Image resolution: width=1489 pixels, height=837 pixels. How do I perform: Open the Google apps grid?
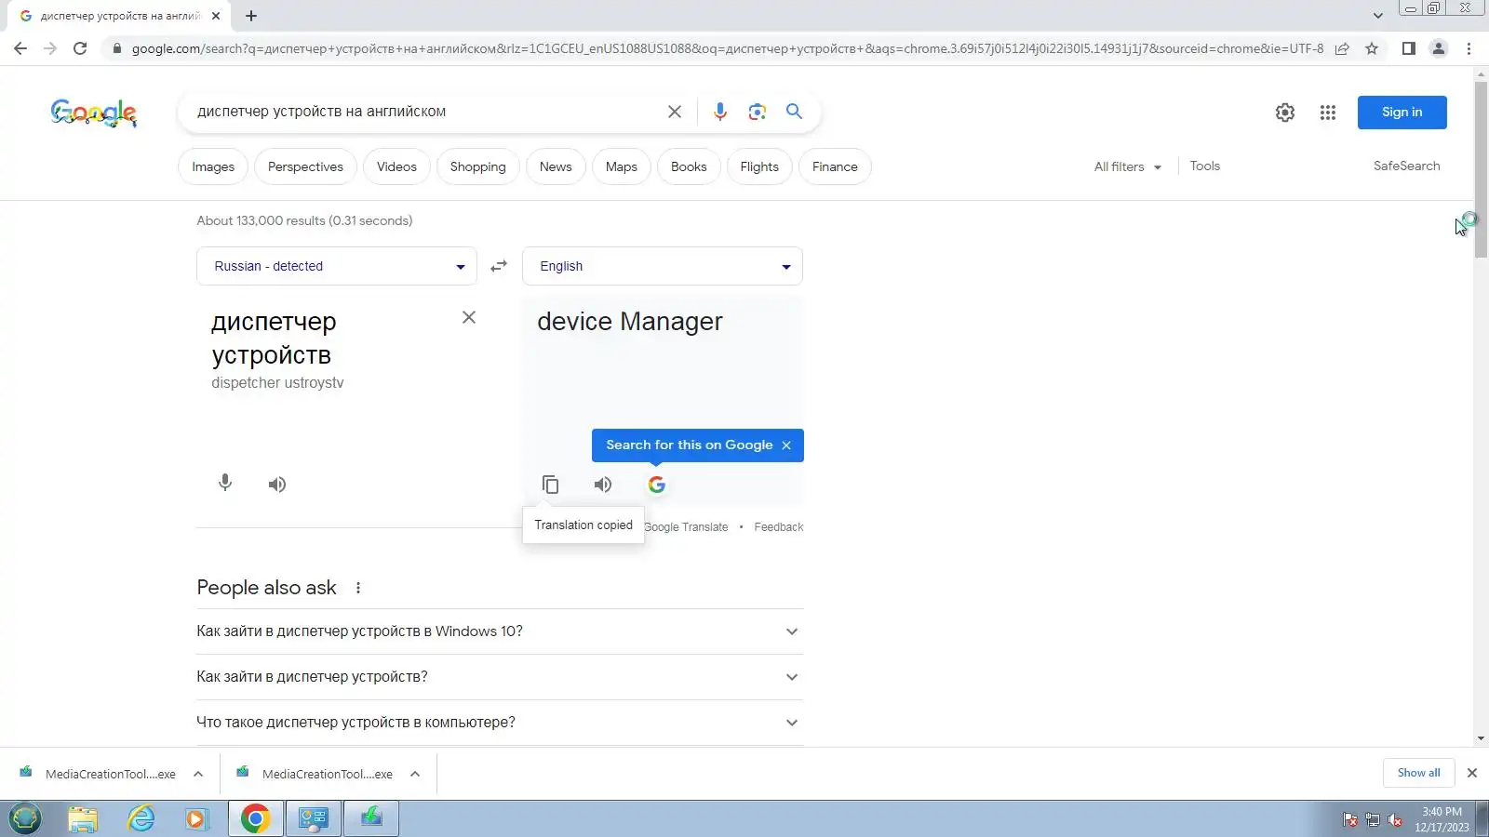[1328, 113]
